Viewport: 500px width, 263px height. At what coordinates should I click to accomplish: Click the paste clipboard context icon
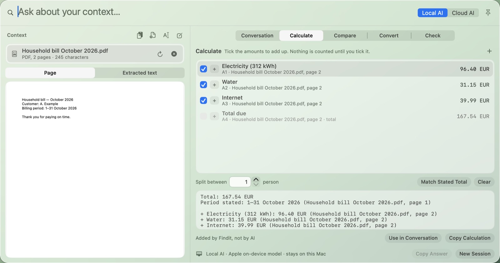coord(140,35)
